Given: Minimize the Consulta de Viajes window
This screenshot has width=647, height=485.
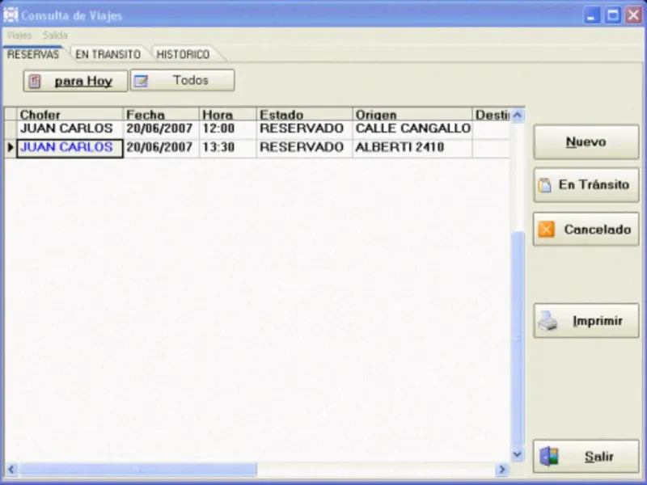Looking at the screenshot, I should coord(592,15).
